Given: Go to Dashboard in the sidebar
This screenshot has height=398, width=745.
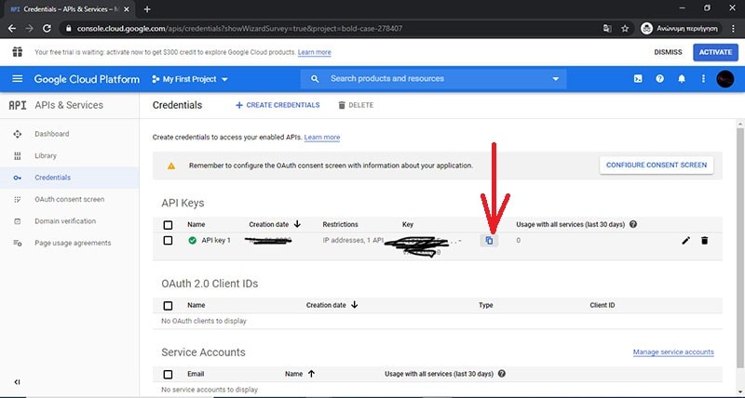Looking at the screenshot, I should (51, 134).
